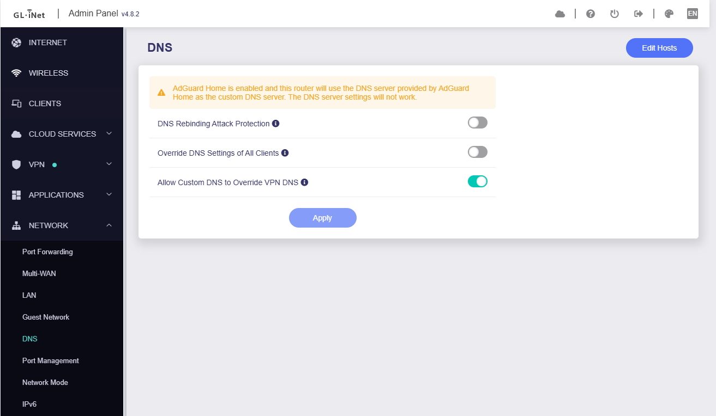Open the Wireless sidebar page

tap(48, 73)
